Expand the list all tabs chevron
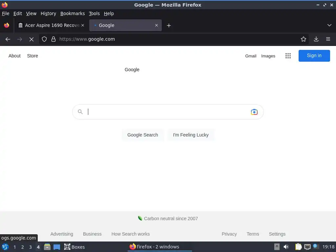The width and height of the screenshot is (336, 252). tap(329, 25)
